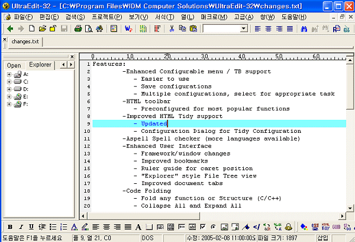The image size is (355, 242).
Task: Click the "Features:" text on line 1
Action: tap(109, 64)
